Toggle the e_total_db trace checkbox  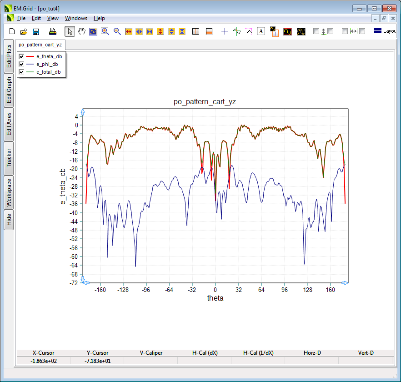coord(21,72)
